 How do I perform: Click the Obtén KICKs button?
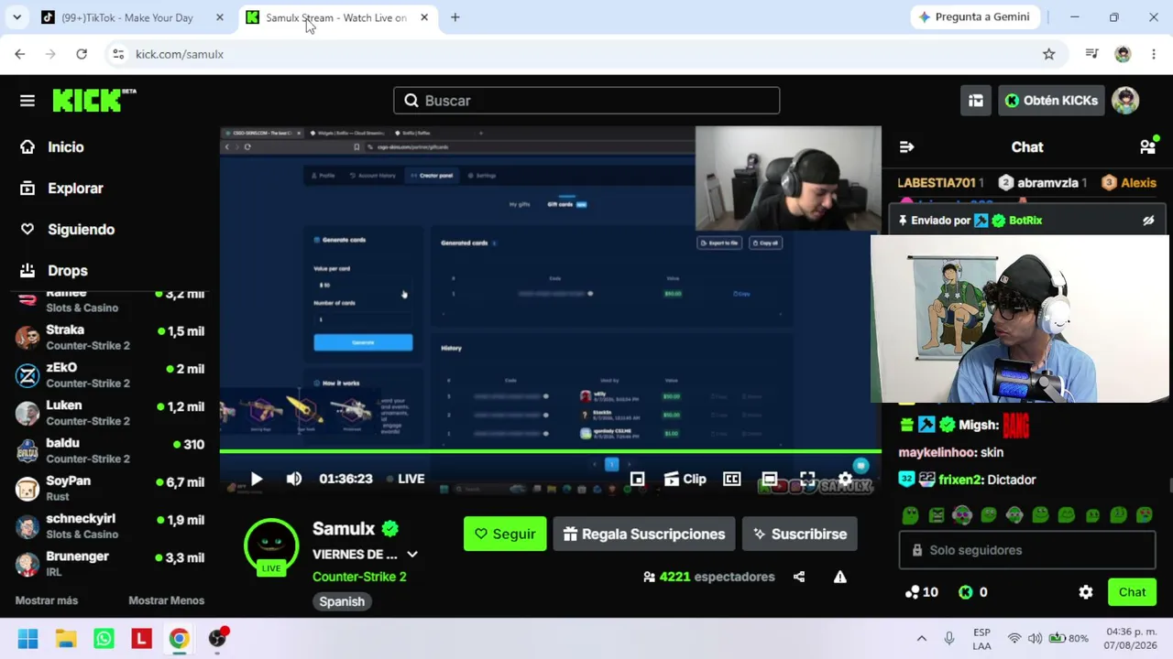pyautogui.click(x=1051, y=101)
